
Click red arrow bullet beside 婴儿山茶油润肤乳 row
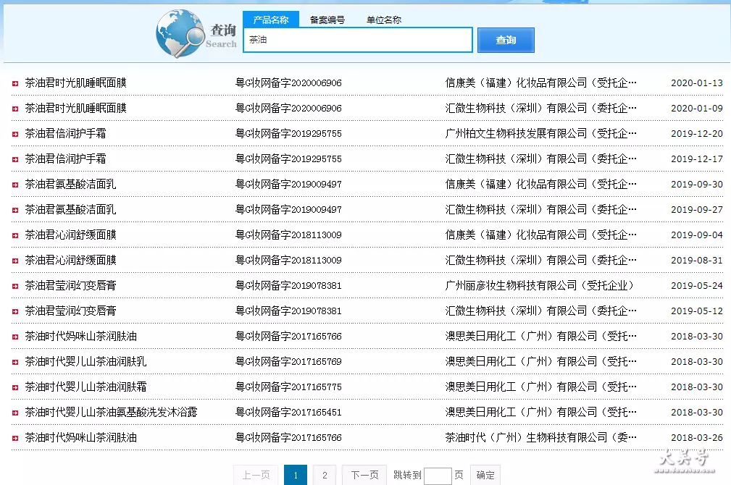coord(15,362)
